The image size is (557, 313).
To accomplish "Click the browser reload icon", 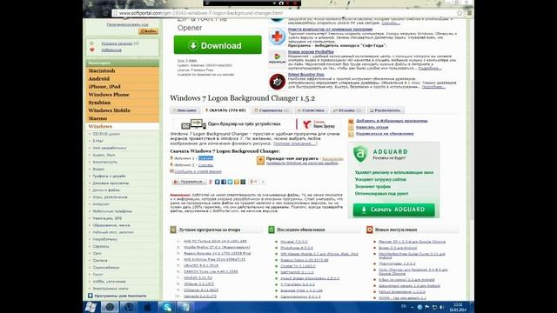I will pyautogui.click(x=105, y=13).
